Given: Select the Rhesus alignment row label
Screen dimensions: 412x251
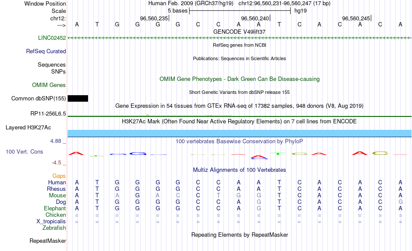Looking at the screenshot, I should pyautogui.click(x=56, y=189).
